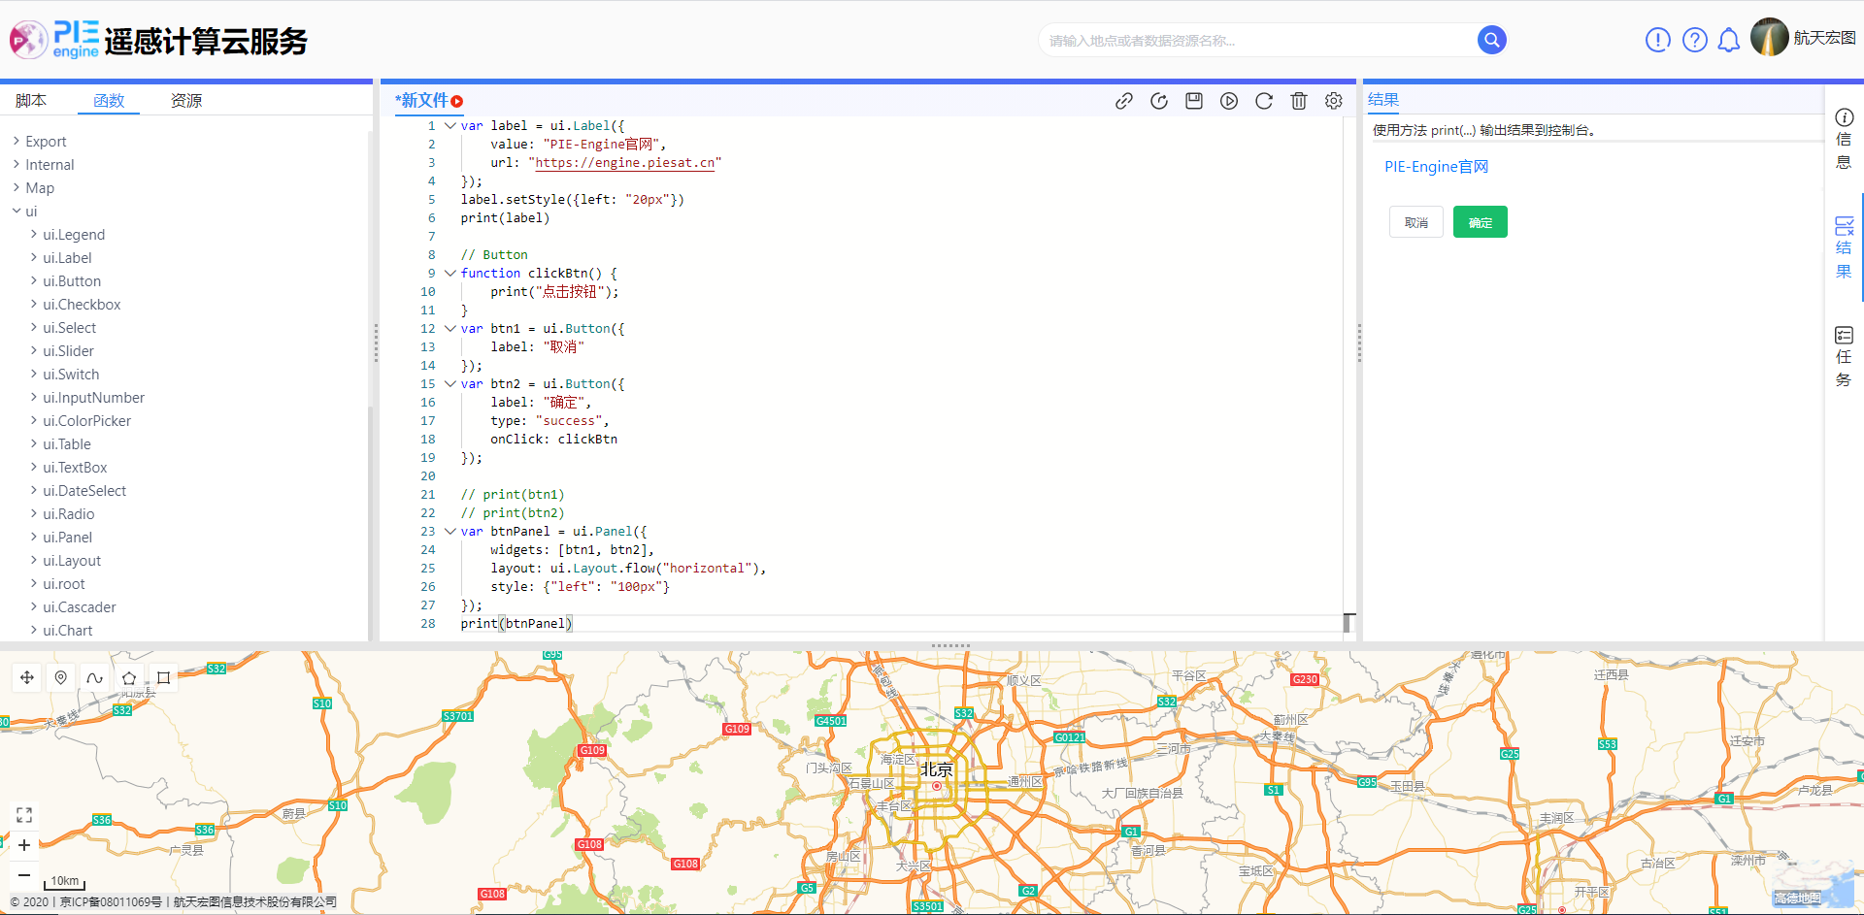The width and height of the screenshot is (1864, 915).
Task: Choose the polyline drawing tool on map
Action: point(94,678)
